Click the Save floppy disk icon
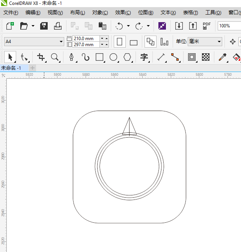241x252 pixels. [44, 26]
